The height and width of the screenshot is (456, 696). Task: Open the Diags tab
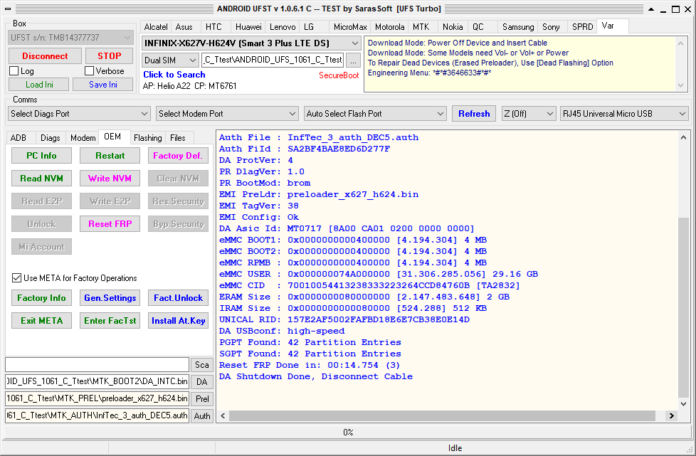(x=50, y=138)
